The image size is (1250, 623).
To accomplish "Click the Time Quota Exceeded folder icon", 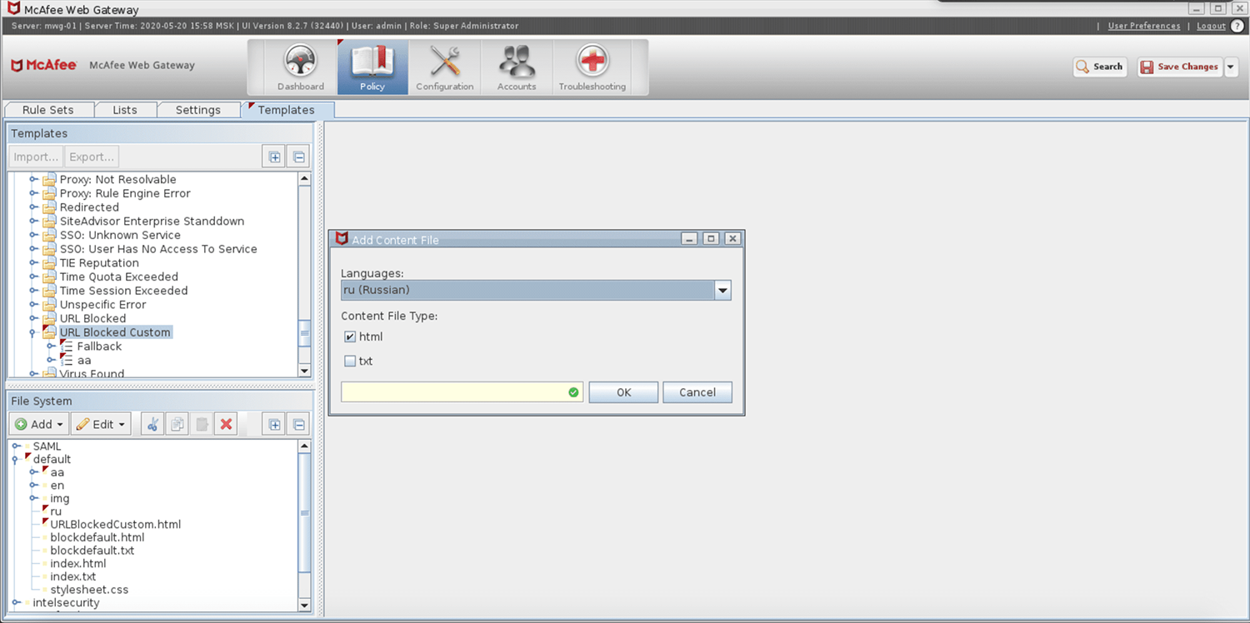I will click(x=50, y=277).
